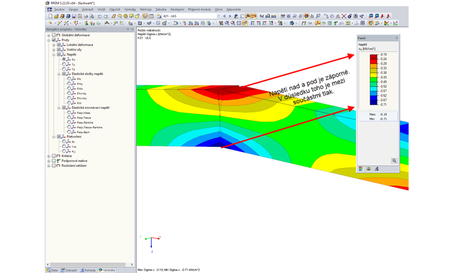Expand Globální deformace tree node
Viewport: 454px width, 273px height.
tap(48, 35)
